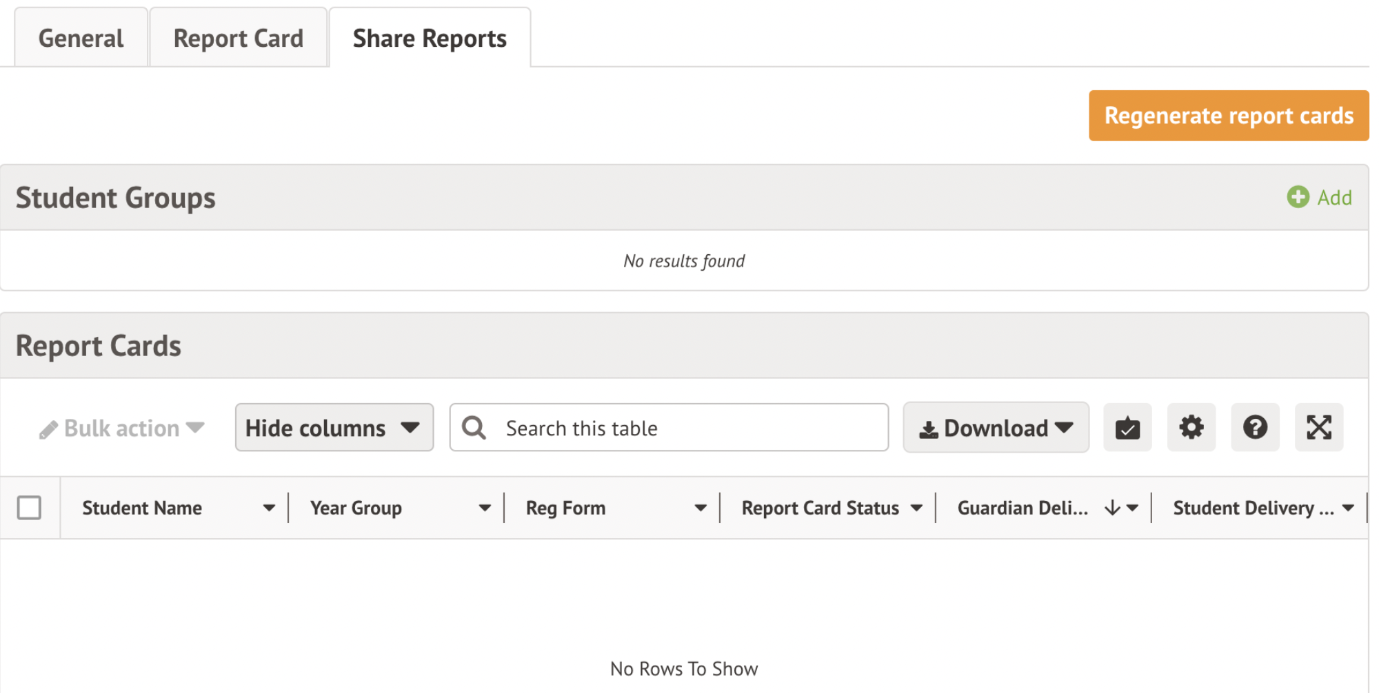Open the Year Group column filter arrow
Image resolution: width=1379 pixels, height=693 pixels.
[485, 508]
